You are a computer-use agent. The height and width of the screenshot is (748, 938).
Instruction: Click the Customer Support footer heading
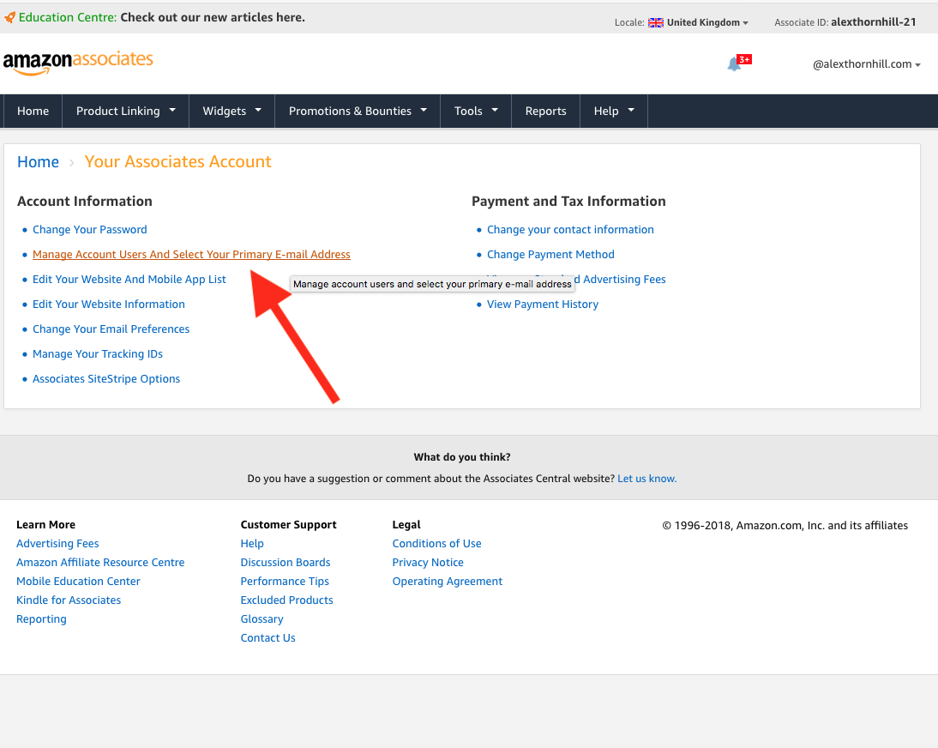point(288,524)
